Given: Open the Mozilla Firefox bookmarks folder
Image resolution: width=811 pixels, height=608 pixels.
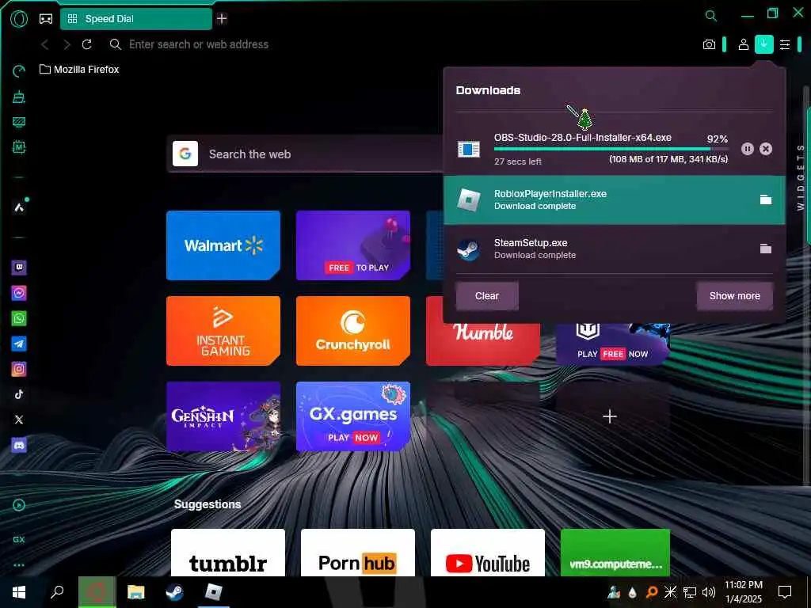Looking at the screenshot, I should (x=79, y=70).
